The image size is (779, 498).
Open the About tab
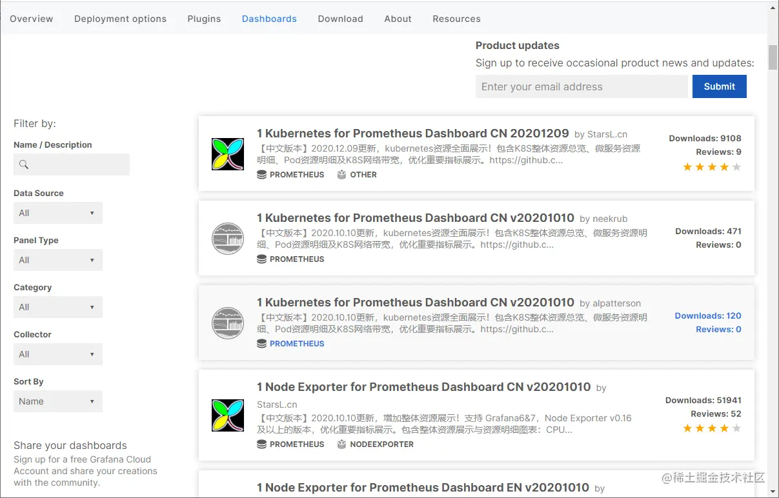tap(398, 19)
